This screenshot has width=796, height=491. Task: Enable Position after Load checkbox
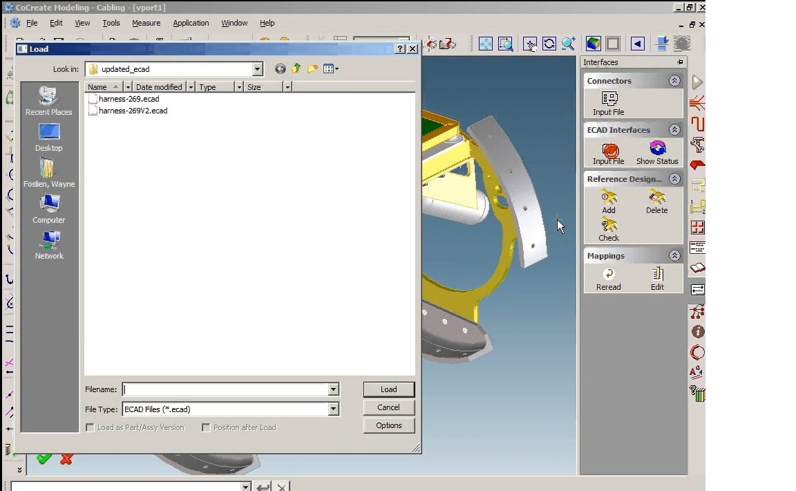[206, 427]
